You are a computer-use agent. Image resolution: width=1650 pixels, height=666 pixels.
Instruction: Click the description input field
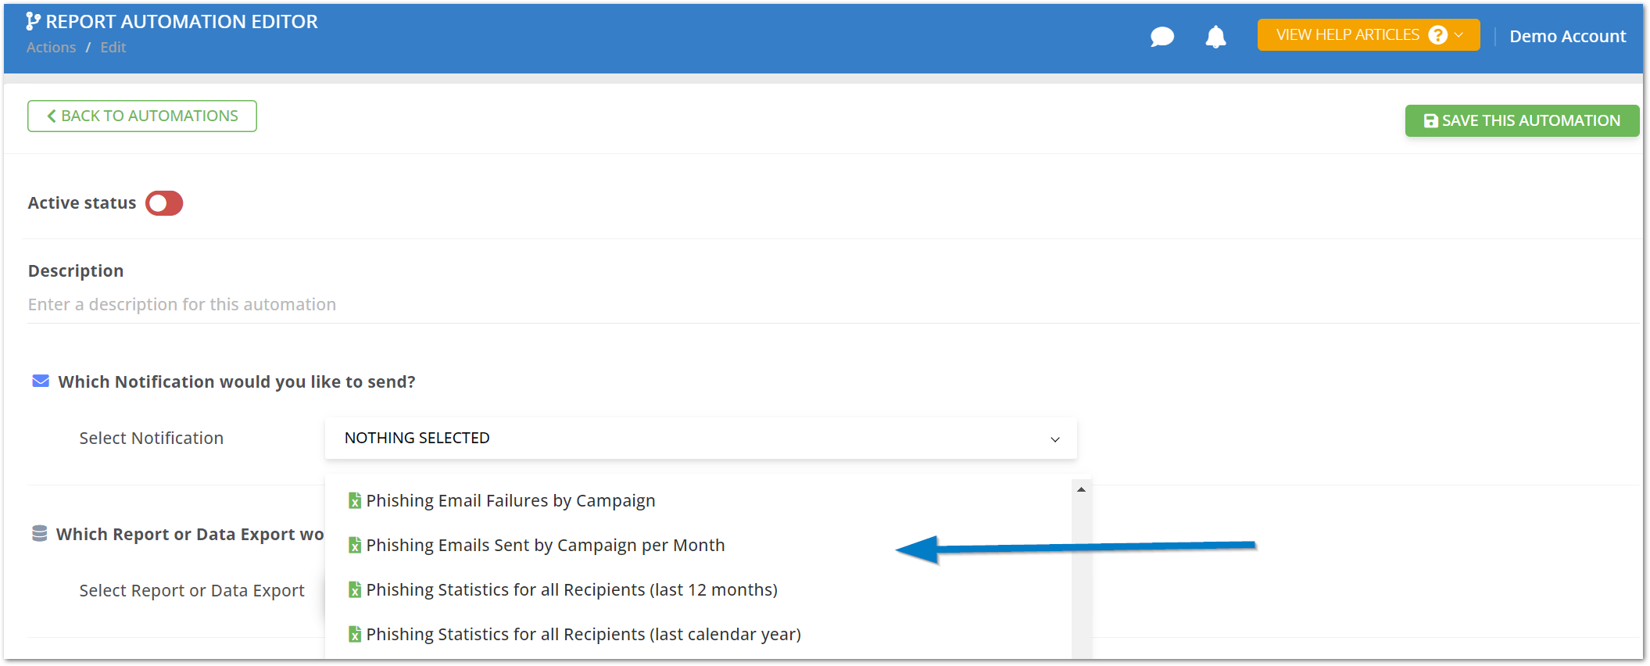click(833, 305)
